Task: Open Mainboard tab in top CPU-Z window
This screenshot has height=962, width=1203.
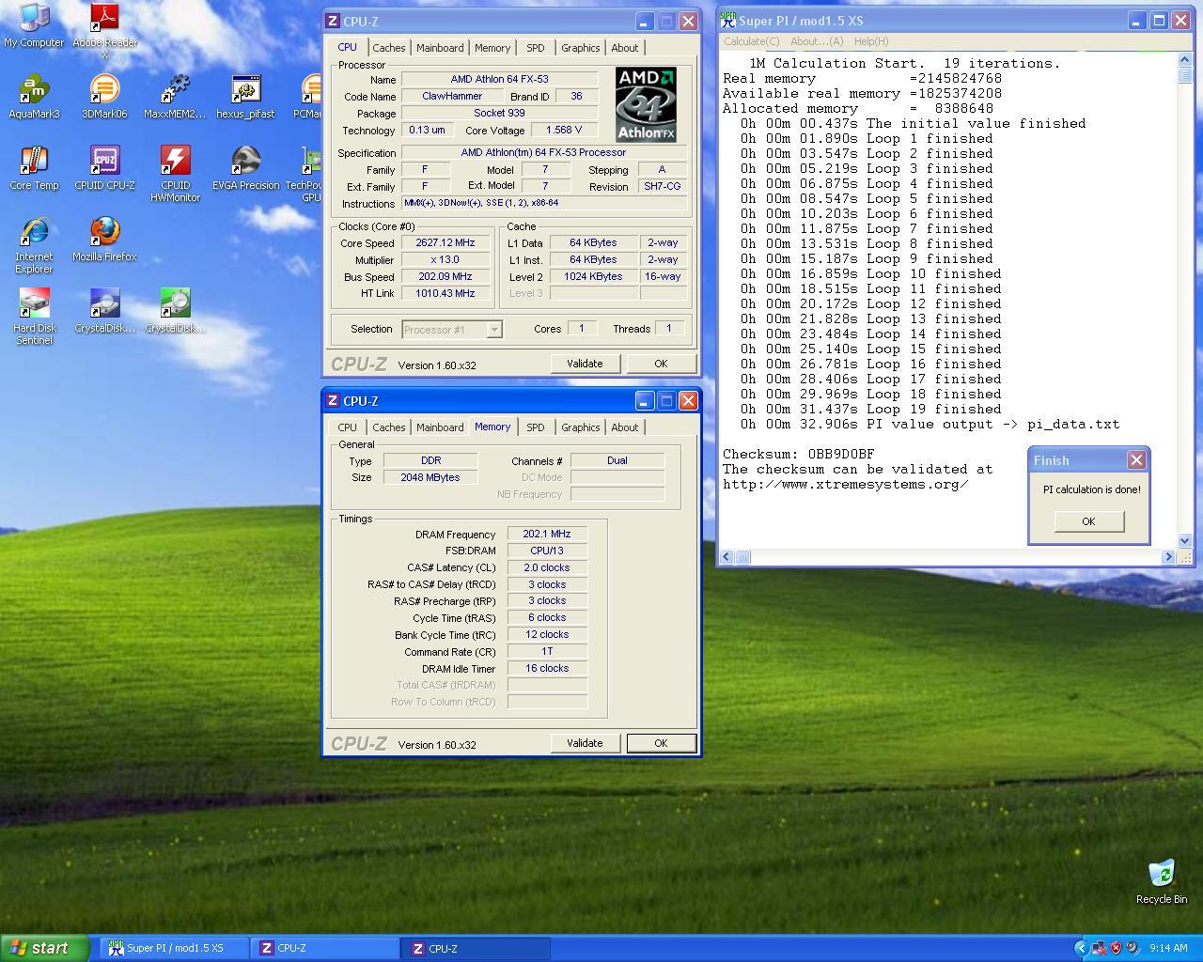Action: pyautogui.click(x=440, y=48)
